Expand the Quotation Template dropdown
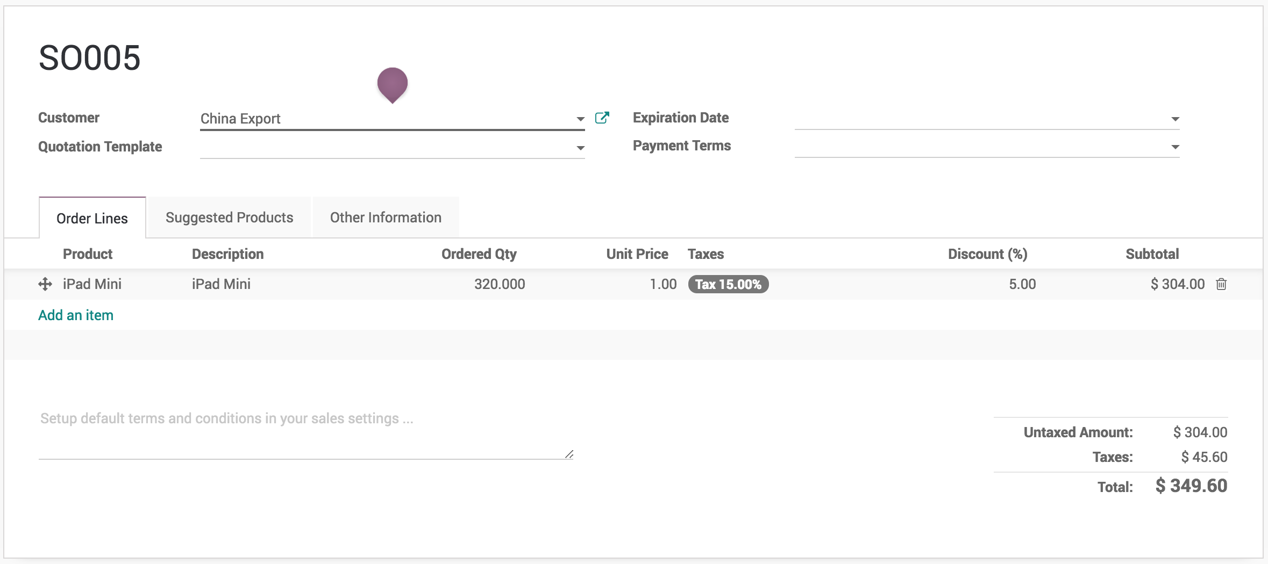The width and height of the screenshot is (1268, 564). (x=580, y=148)
